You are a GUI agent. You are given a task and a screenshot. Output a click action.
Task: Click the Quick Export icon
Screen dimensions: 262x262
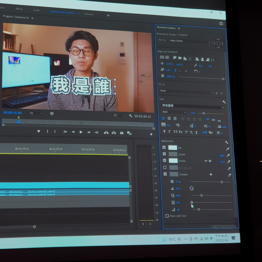coord(221,23)
